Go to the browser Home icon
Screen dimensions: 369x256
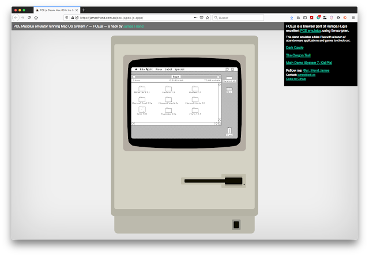36,18
